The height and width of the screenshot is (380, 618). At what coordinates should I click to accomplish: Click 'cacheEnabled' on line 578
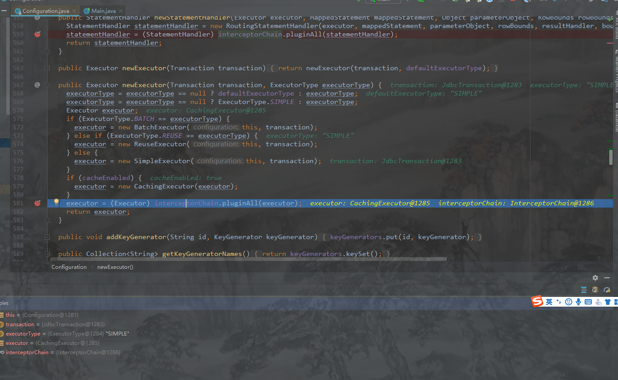(x=106, y=178)
